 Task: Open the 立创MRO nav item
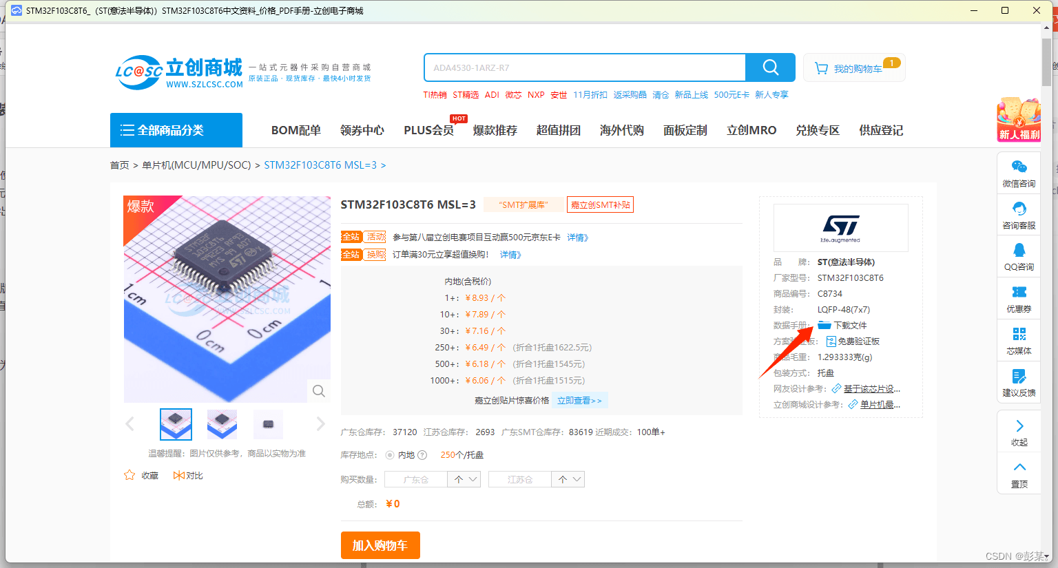pos(751,130)
